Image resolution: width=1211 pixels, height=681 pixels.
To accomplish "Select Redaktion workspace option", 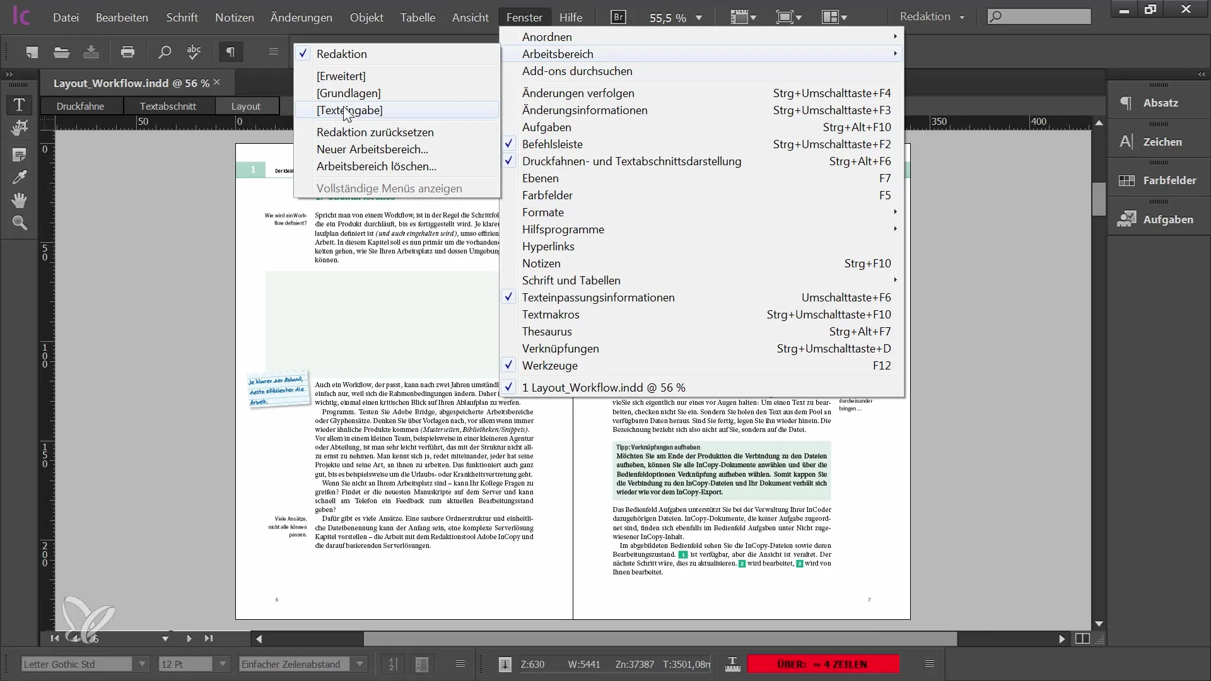I will pyautogui.click(x=342, y=53).
